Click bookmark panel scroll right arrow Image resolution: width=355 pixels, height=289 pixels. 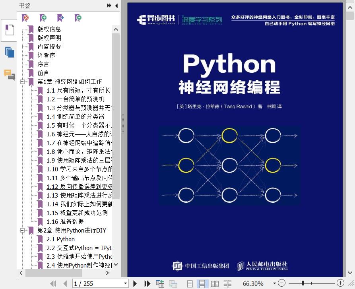[108, 273]
